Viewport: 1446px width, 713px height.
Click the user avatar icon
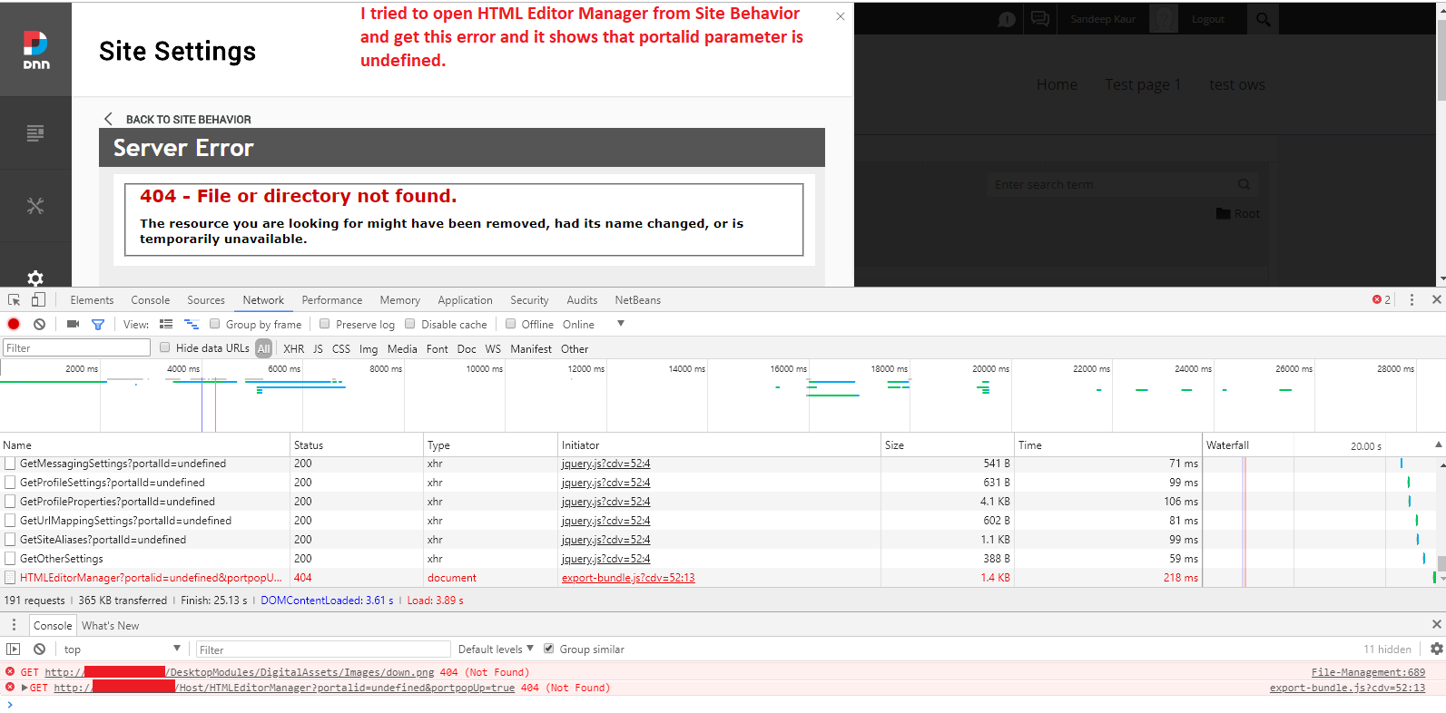1164,19
